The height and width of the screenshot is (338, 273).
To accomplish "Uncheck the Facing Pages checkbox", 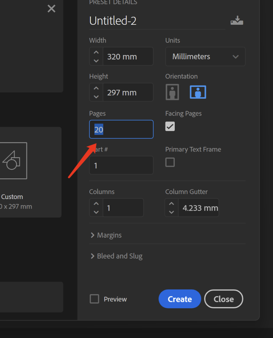I will 170,126.
